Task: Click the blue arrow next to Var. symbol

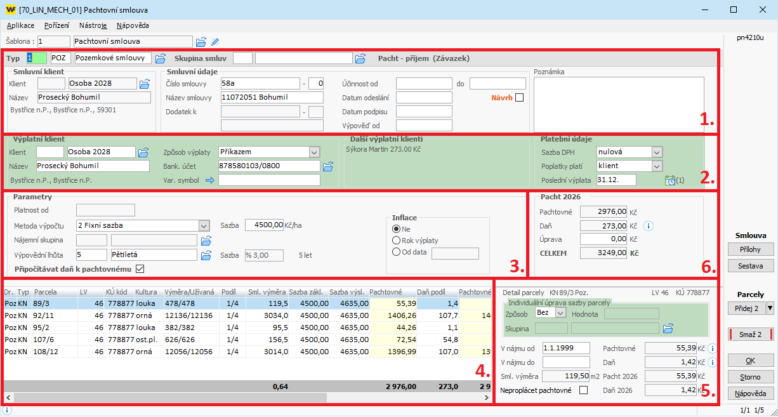Action: pos(209,180)
